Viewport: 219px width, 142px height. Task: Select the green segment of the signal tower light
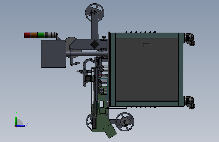click(x=41, y=35)
